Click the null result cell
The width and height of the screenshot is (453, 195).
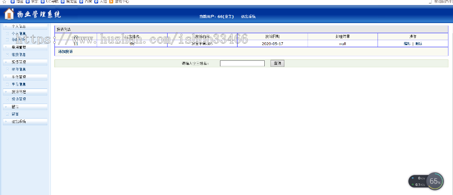(343, 44)
